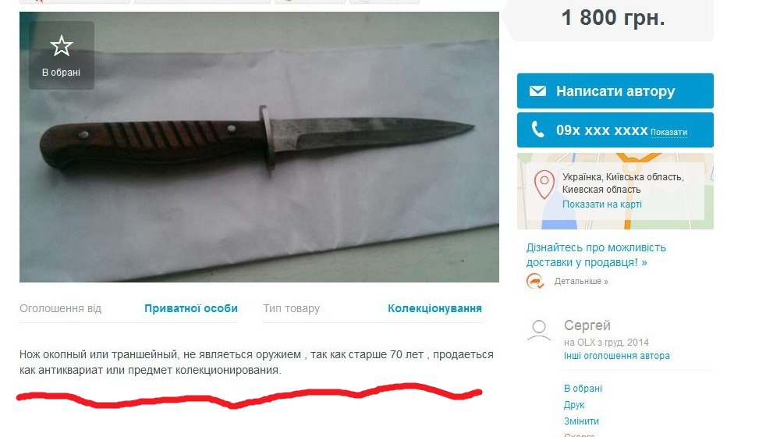Click the Змінити edit link
The width and height of the screenshot is (766, 437).
tap(581, 421)
